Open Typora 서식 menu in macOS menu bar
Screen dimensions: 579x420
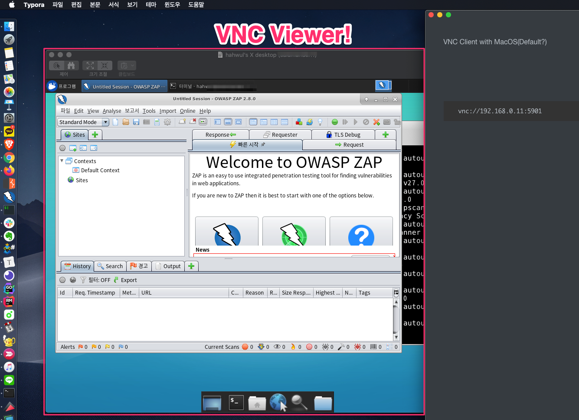coord(114,4)
